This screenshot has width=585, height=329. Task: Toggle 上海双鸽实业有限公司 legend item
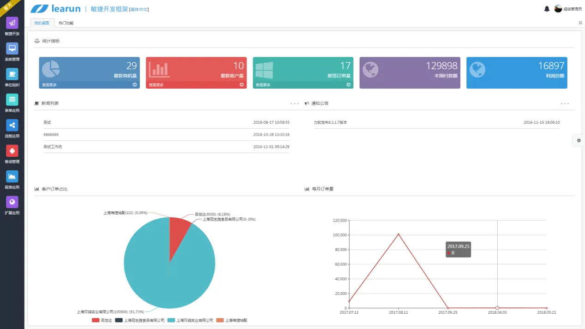tap(190, 320)
